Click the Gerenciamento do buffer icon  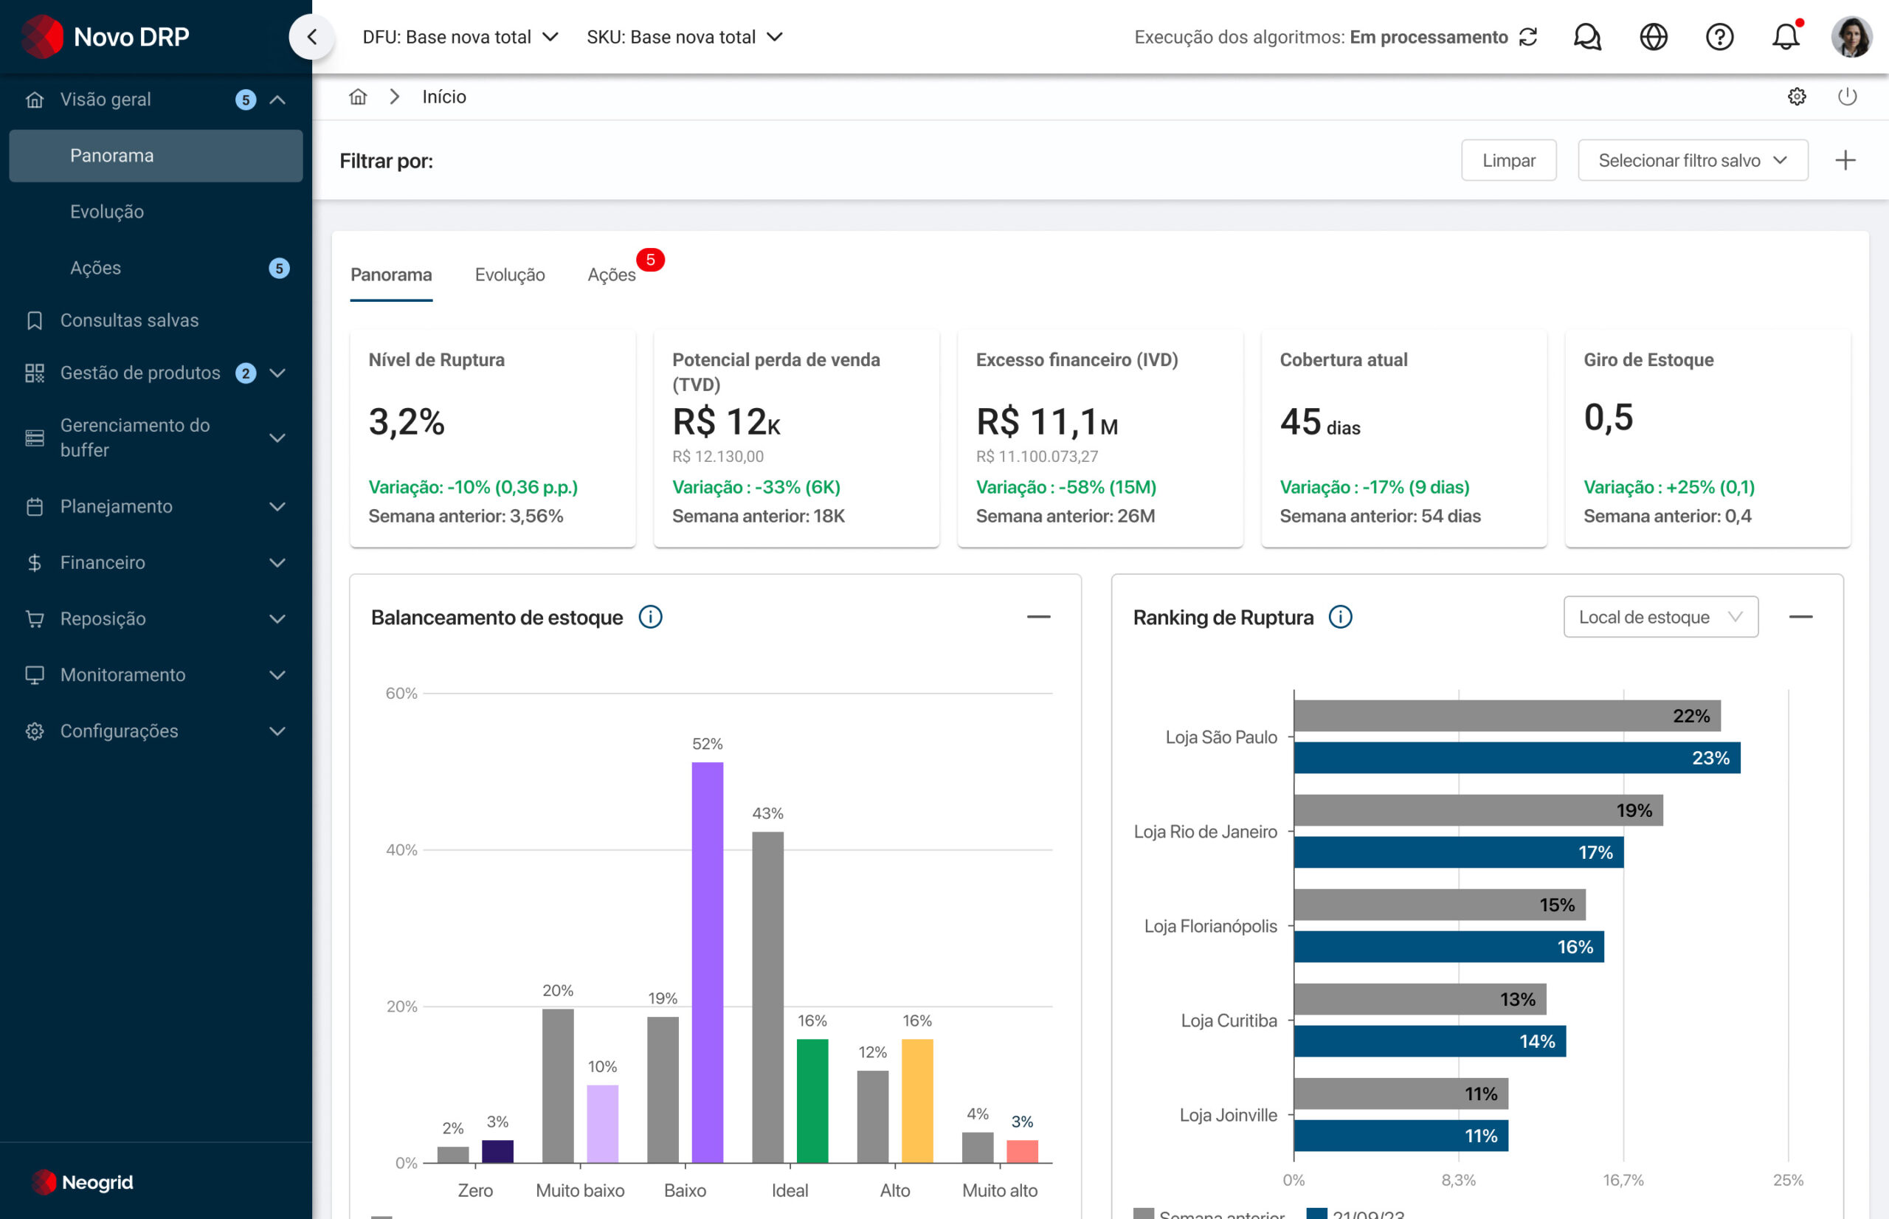tap(34, 438)
